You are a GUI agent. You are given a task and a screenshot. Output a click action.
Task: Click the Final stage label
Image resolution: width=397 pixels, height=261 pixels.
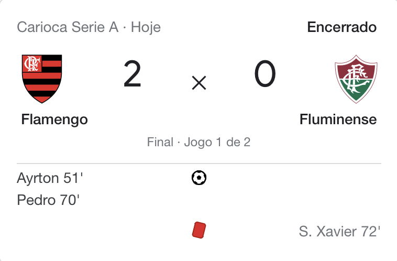[160, 142]
